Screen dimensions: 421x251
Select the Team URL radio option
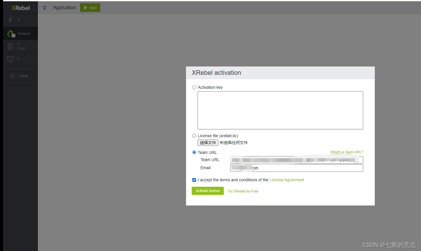click(x=194, y=152)
